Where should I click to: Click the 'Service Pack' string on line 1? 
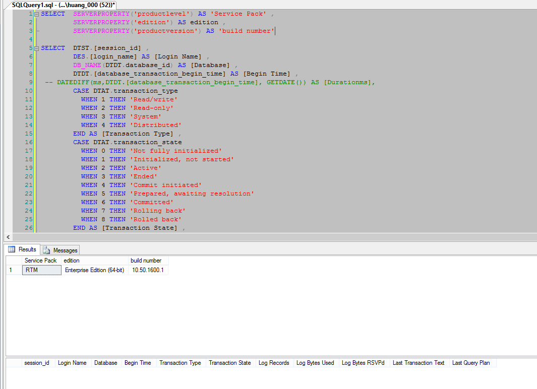click(x=238, y=14)
